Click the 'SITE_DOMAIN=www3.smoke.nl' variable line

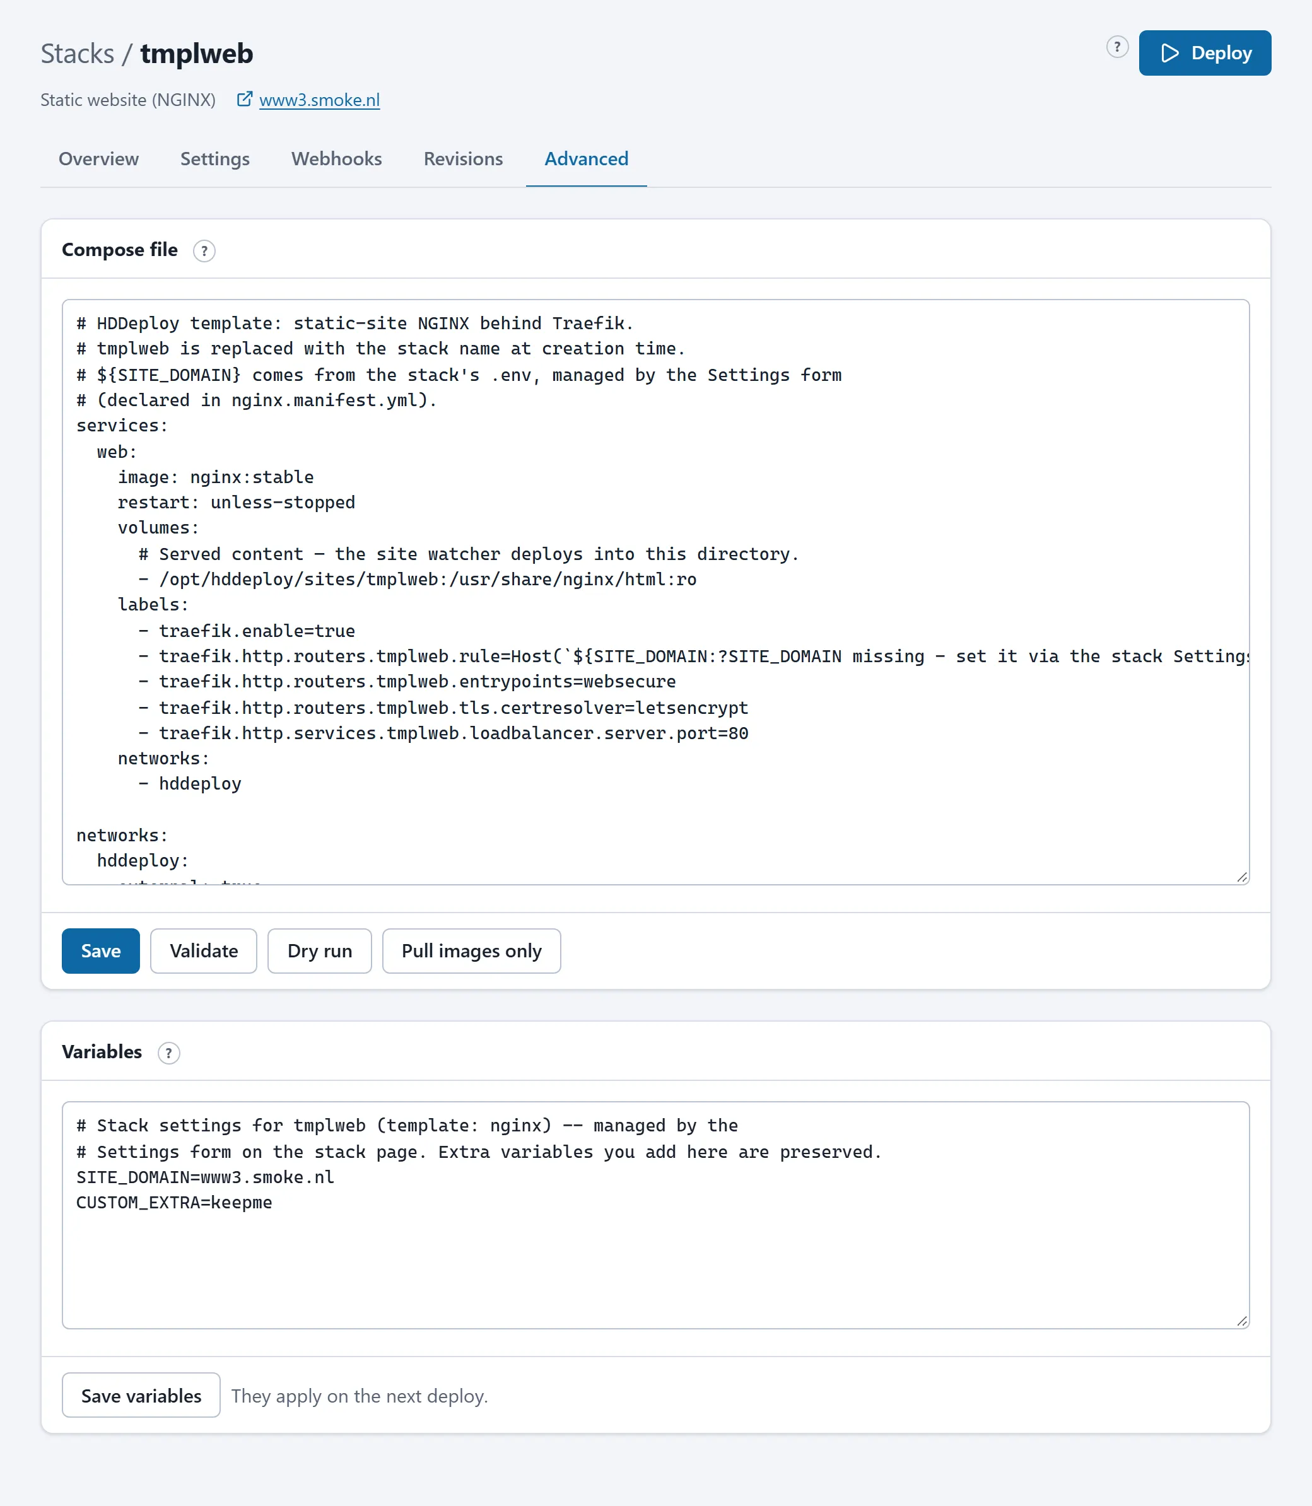pyautogui.click(x=205, y=1177)
